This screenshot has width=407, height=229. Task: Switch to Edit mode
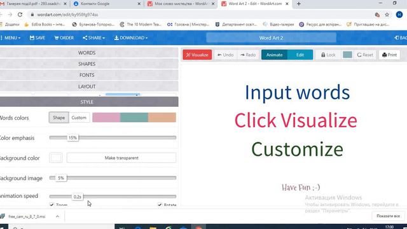point(300,55)
